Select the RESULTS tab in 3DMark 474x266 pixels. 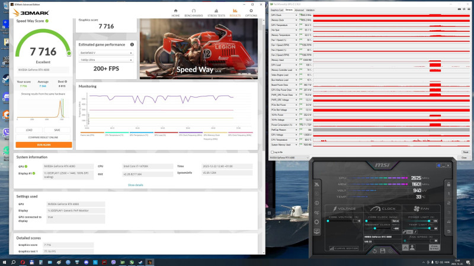(235, 12)
